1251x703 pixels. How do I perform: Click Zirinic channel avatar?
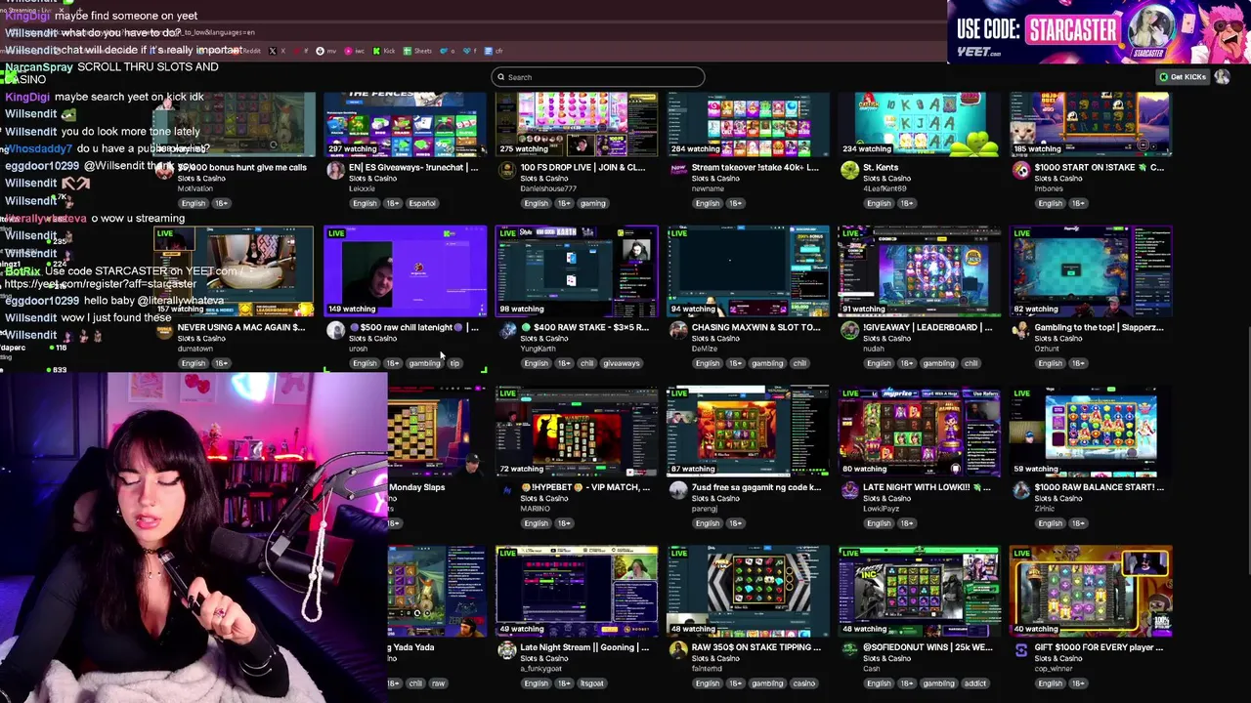coord(1021,491)
